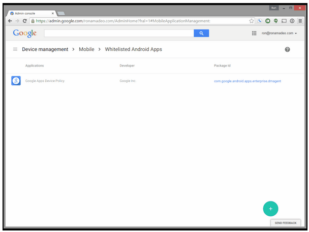Open com.google.android.apps.enterprise.dmagent package link
Image resolution: width=309 pixels, height=232 pixels.
coord(248,81)
